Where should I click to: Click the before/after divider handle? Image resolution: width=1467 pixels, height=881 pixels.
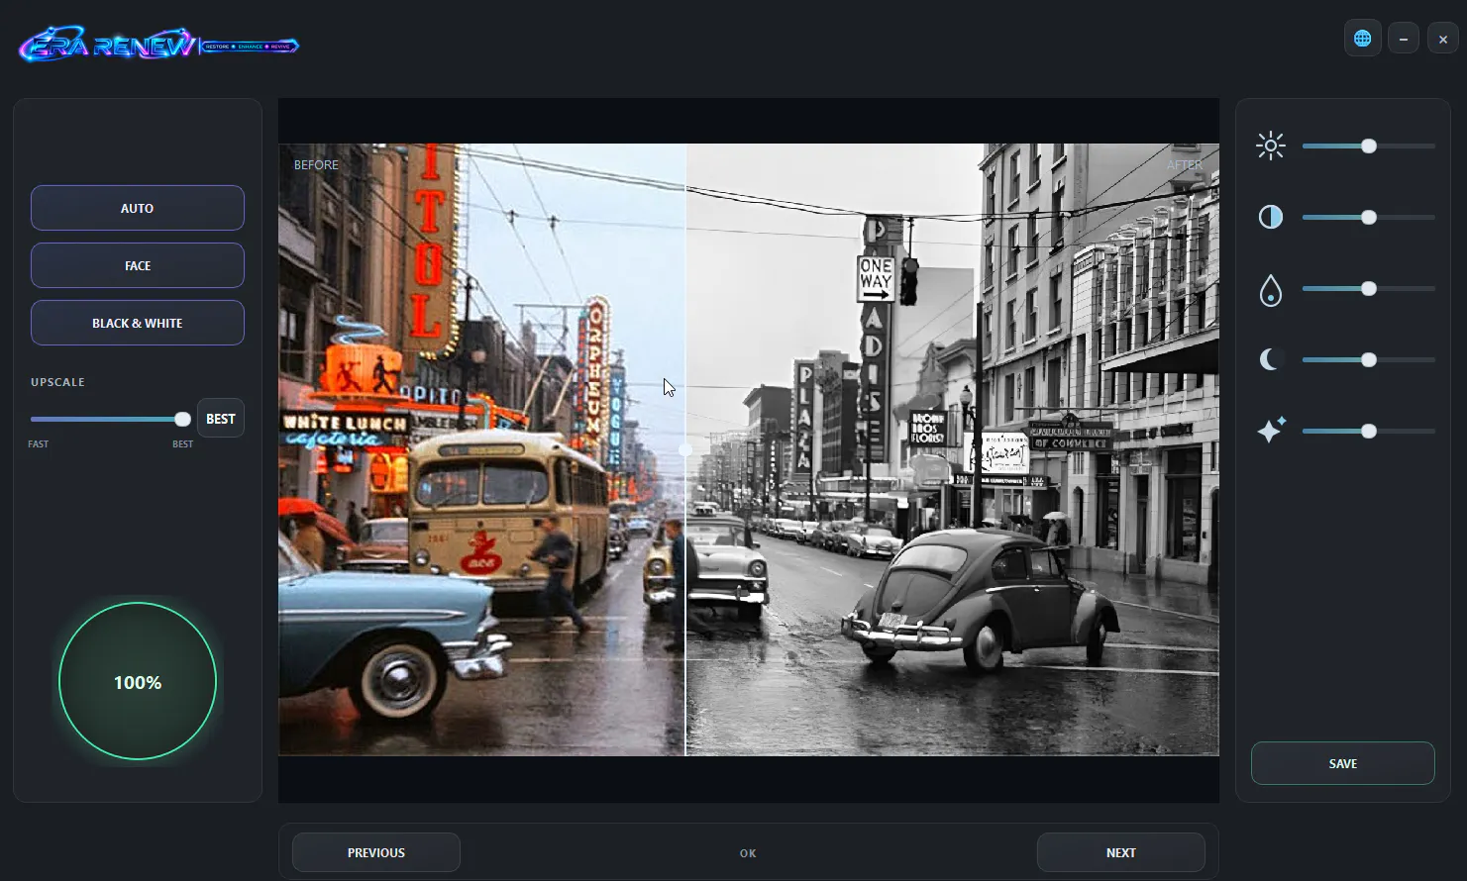685,449
